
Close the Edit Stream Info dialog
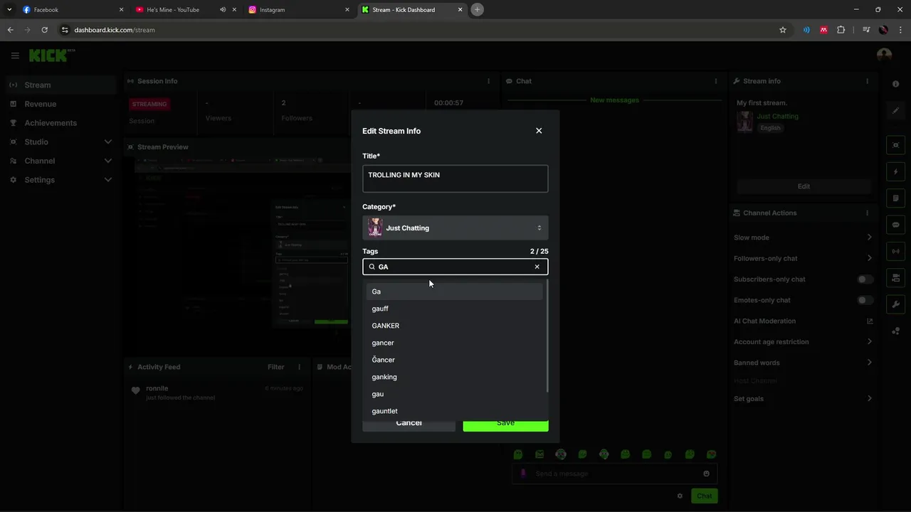click(539, 131)
